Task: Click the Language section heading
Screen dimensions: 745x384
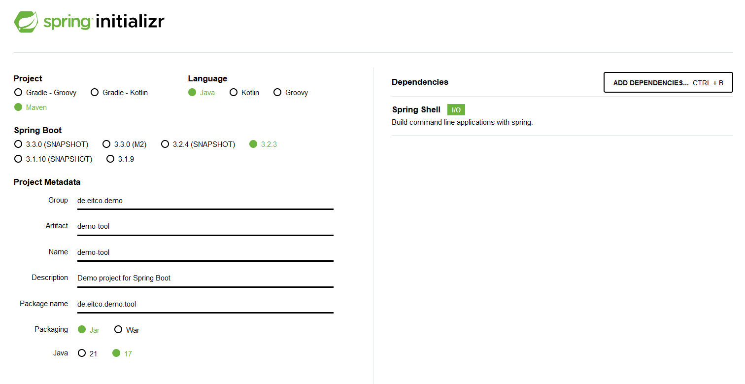Action: [207, 78]
